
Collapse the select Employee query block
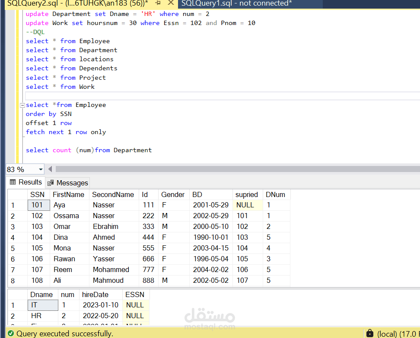22,105
